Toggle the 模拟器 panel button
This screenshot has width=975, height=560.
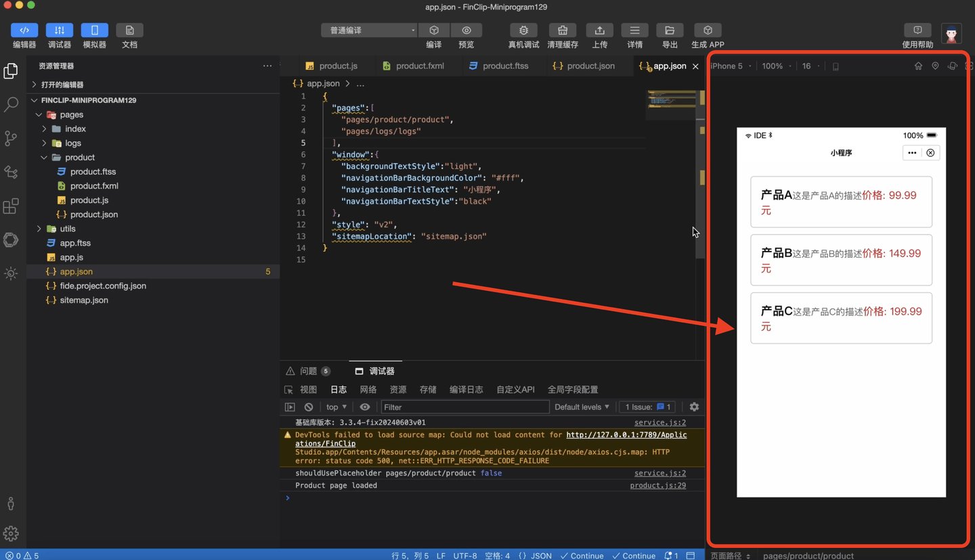[x=95, y=30]
